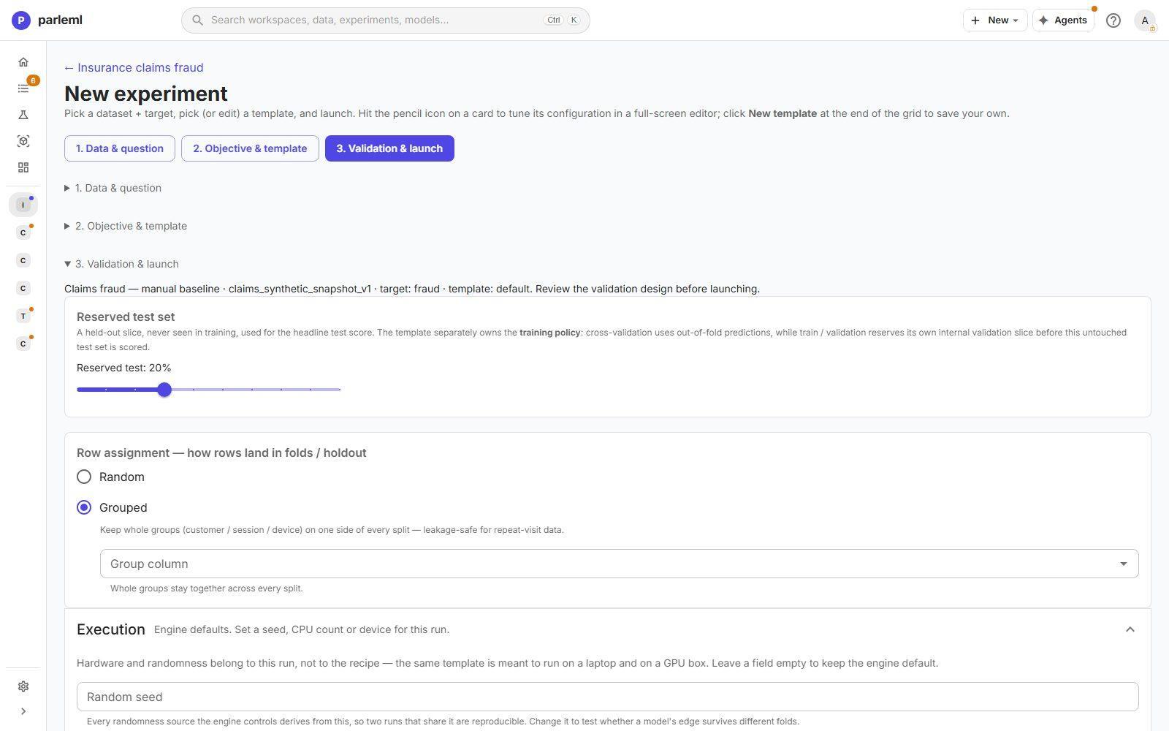Image resolution: width=1169 pixels, height=731 pixels.
Task: Expand the sidebar with chevron icon
Action: (23, 711)
